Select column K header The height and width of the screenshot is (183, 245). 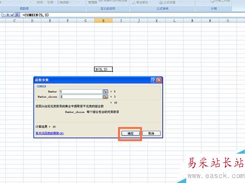coord(157,20)
